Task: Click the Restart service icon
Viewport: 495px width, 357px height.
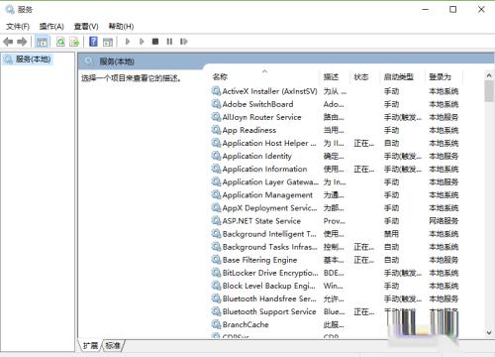Action: click(184, 42)
